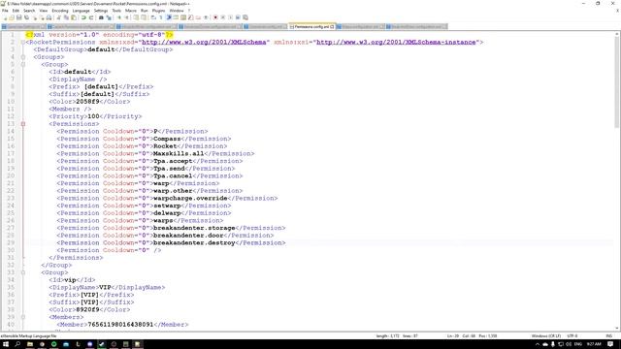Click the Save Recorded Macro icon
The image size is (621, 349).
coord(245,17)
